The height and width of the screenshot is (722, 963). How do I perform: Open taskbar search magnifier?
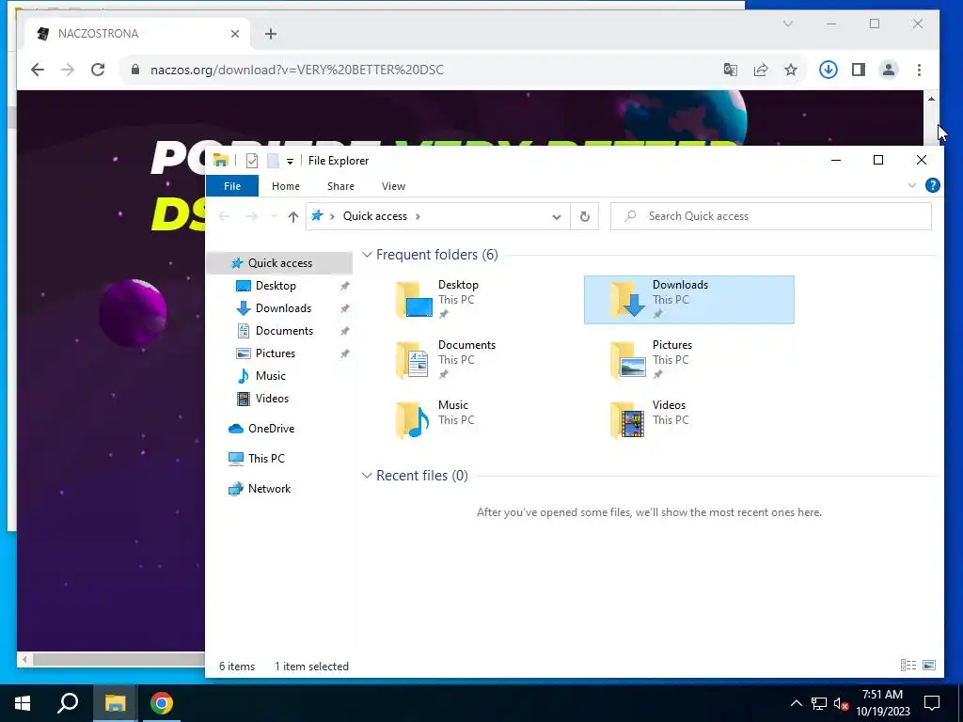tap(68, 703)
